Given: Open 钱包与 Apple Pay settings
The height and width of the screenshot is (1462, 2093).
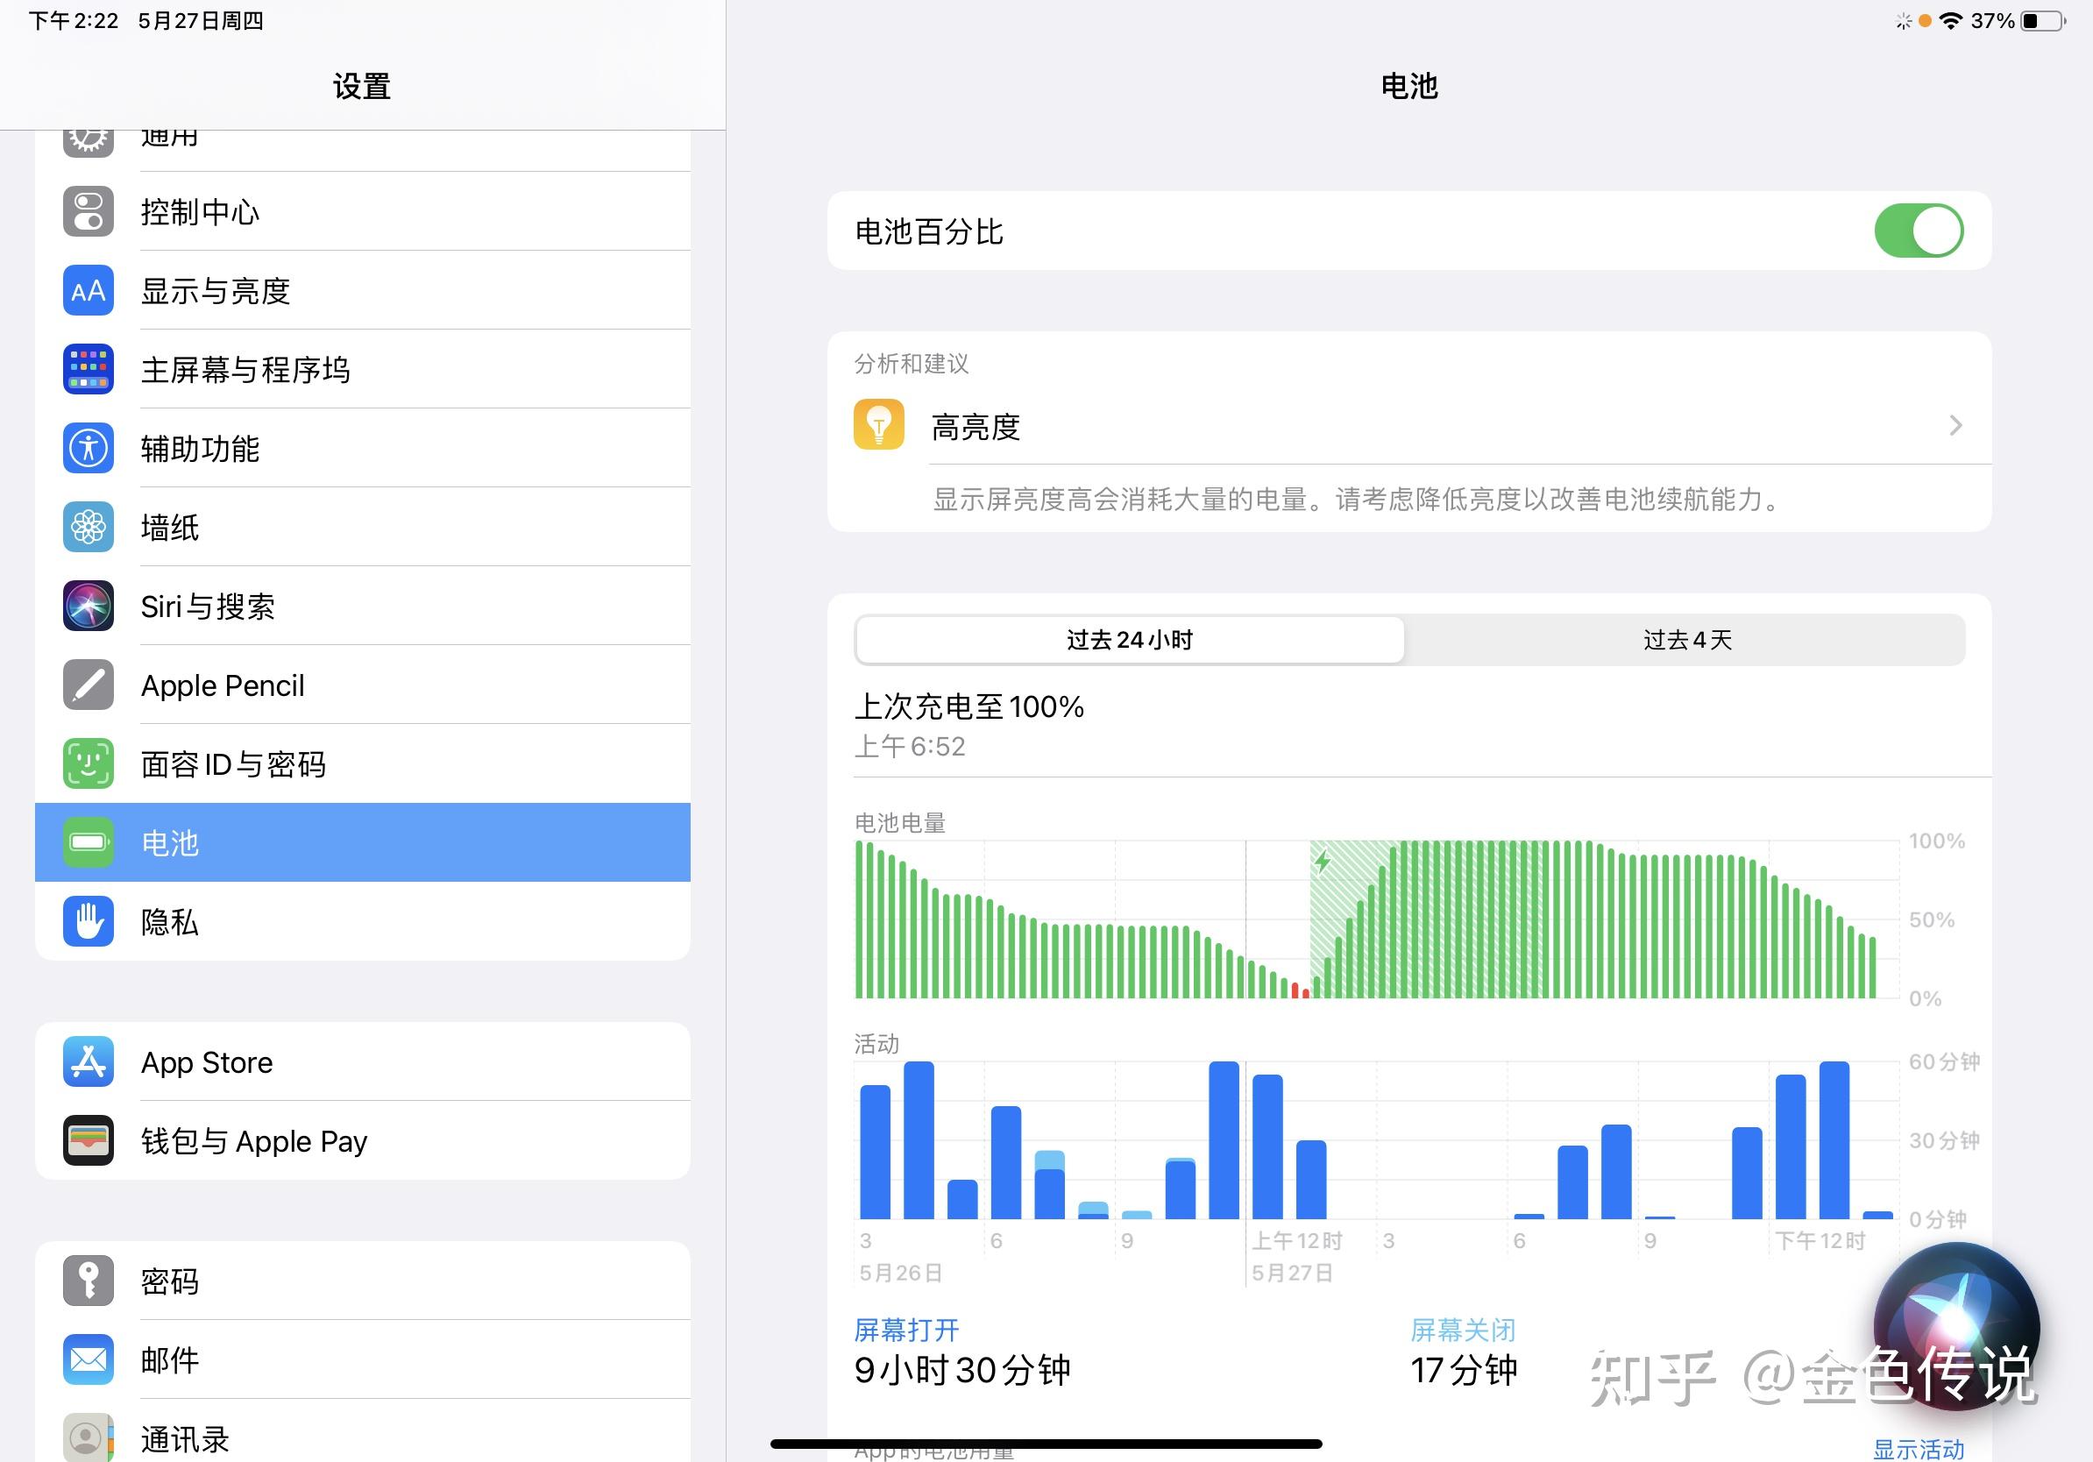Looking at the screenshot, I should [363, 1140].
